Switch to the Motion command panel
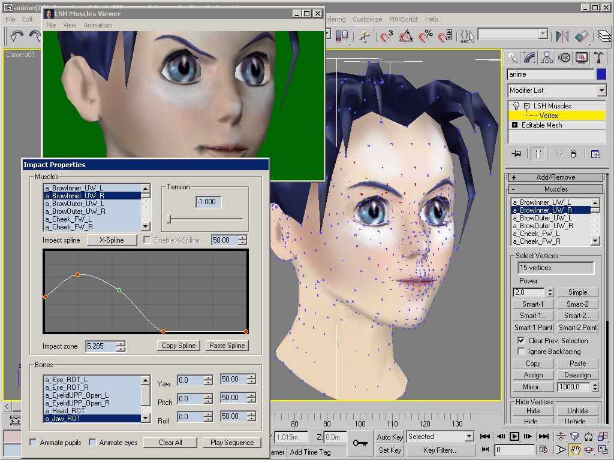This screenshot has height=460, width=614. click(x=564, y=58)
